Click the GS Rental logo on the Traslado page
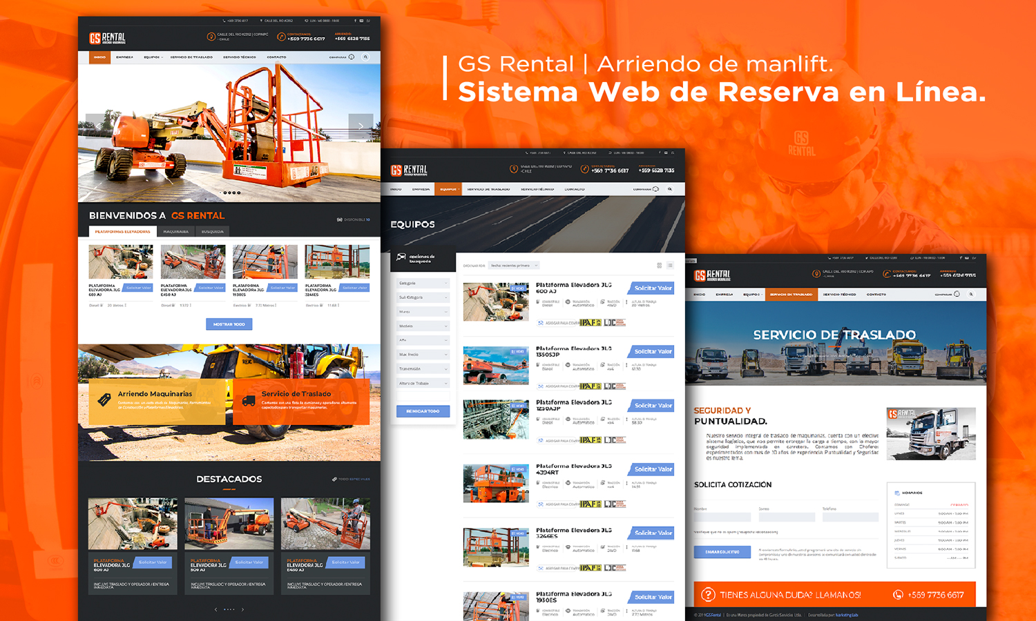This screenshot has height=621, width=1036. [x=712, y=275]
